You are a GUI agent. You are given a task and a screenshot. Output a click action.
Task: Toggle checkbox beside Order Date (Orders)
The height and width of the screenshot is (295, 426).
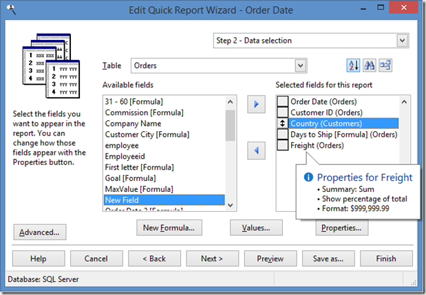click(283, 101)
